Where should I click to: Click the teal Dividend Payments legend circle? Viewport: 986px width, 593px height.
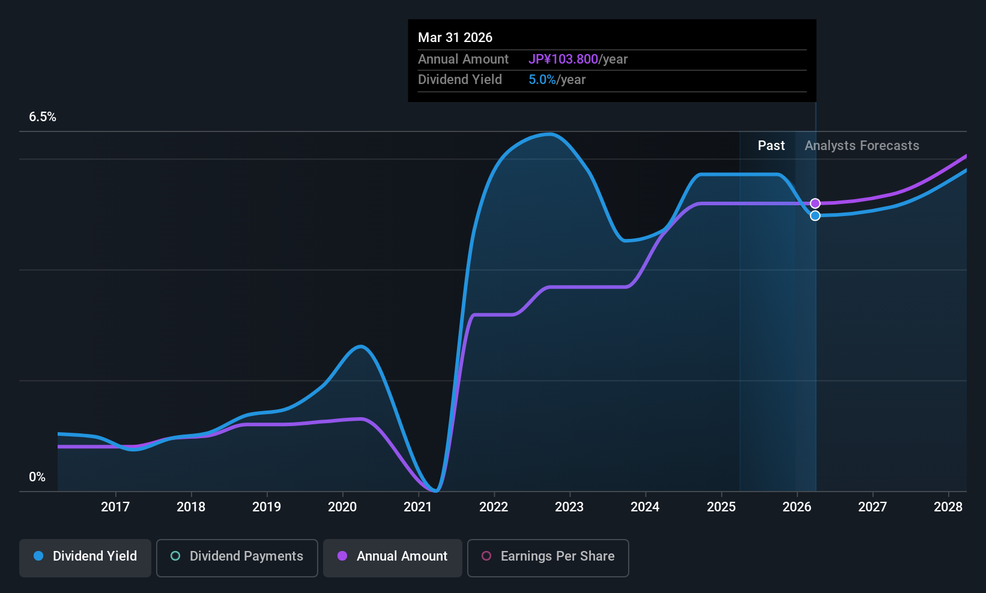click(x=175, y=556)
